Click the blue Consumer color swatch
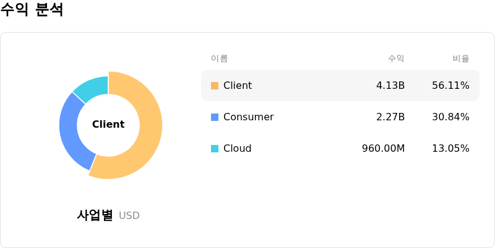This screenshot has height=248, width=495. 215,117
